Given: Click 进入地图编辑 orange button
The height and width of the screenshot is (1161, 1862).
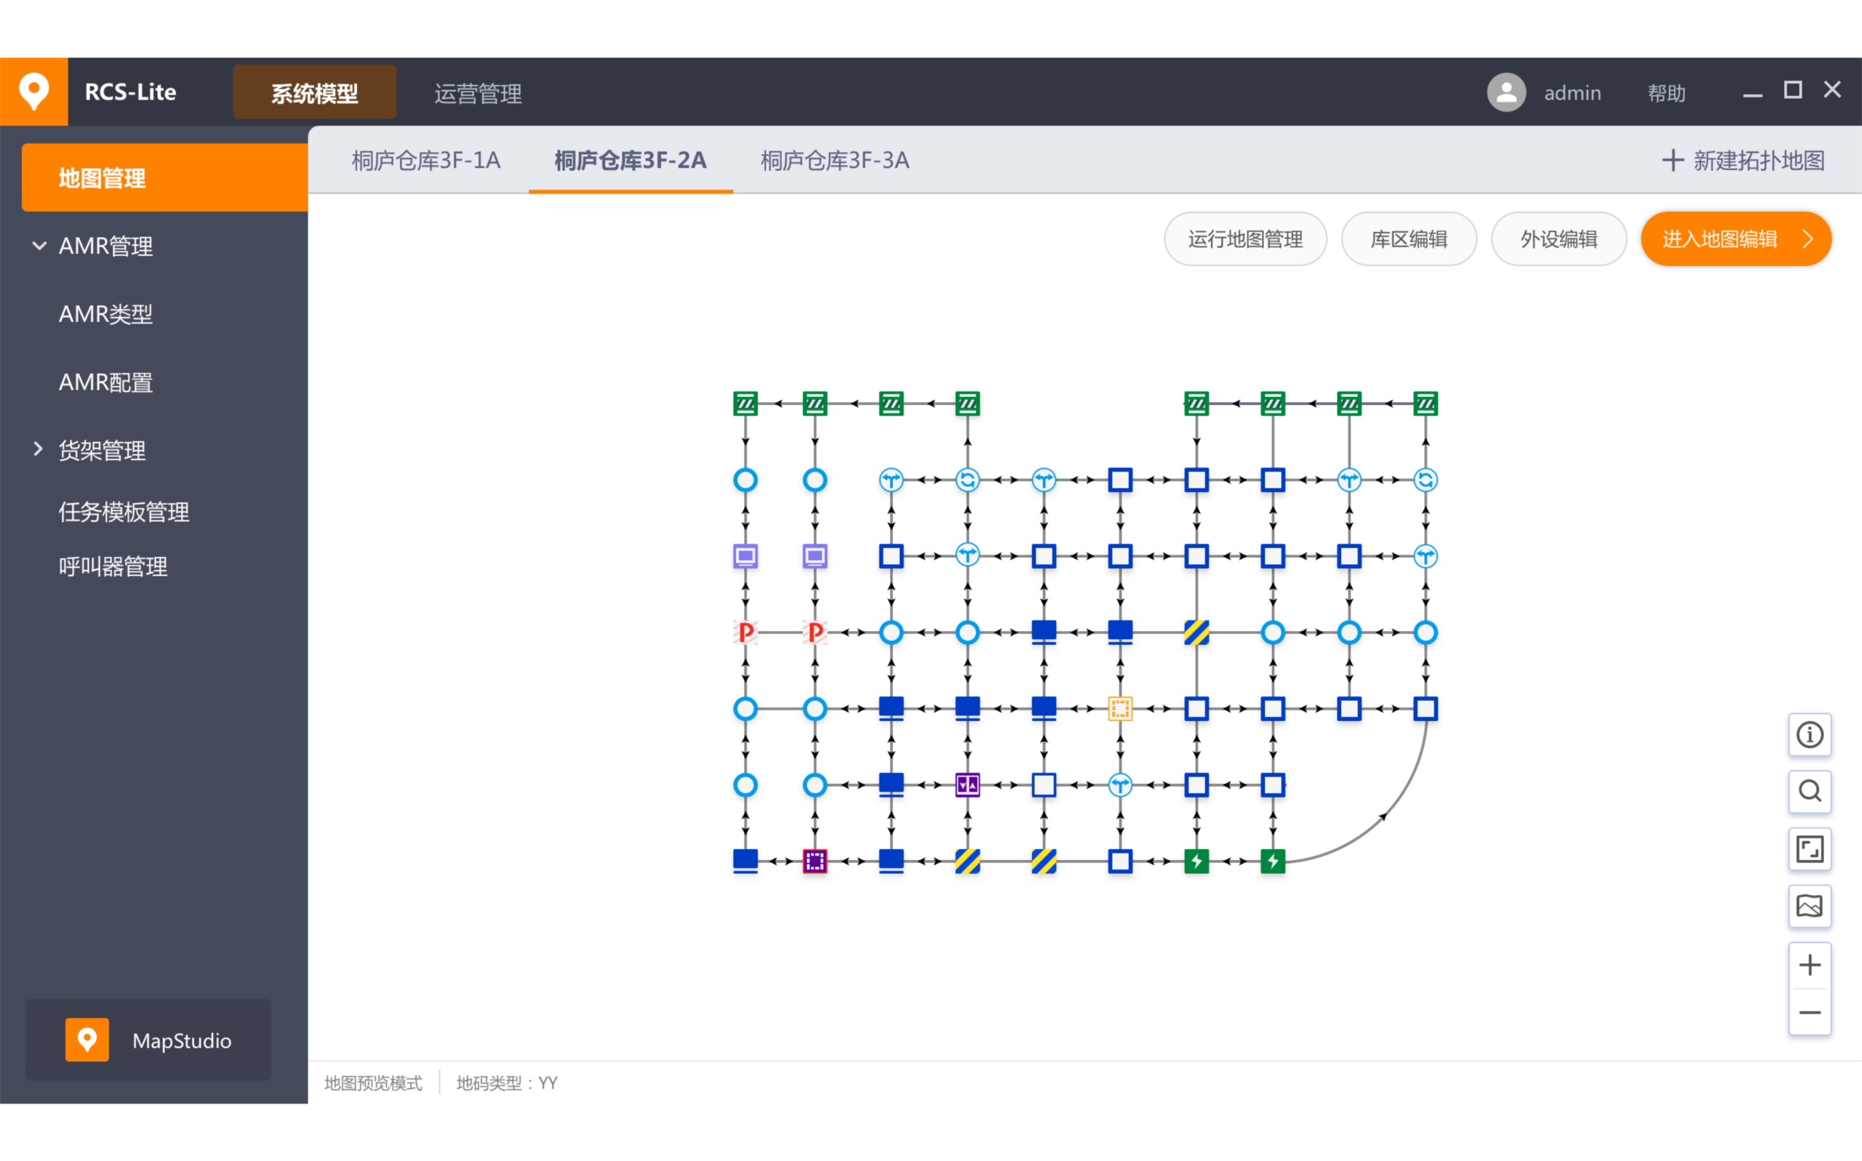Looking at the screenshot, I should click(x=1736, y=238).
